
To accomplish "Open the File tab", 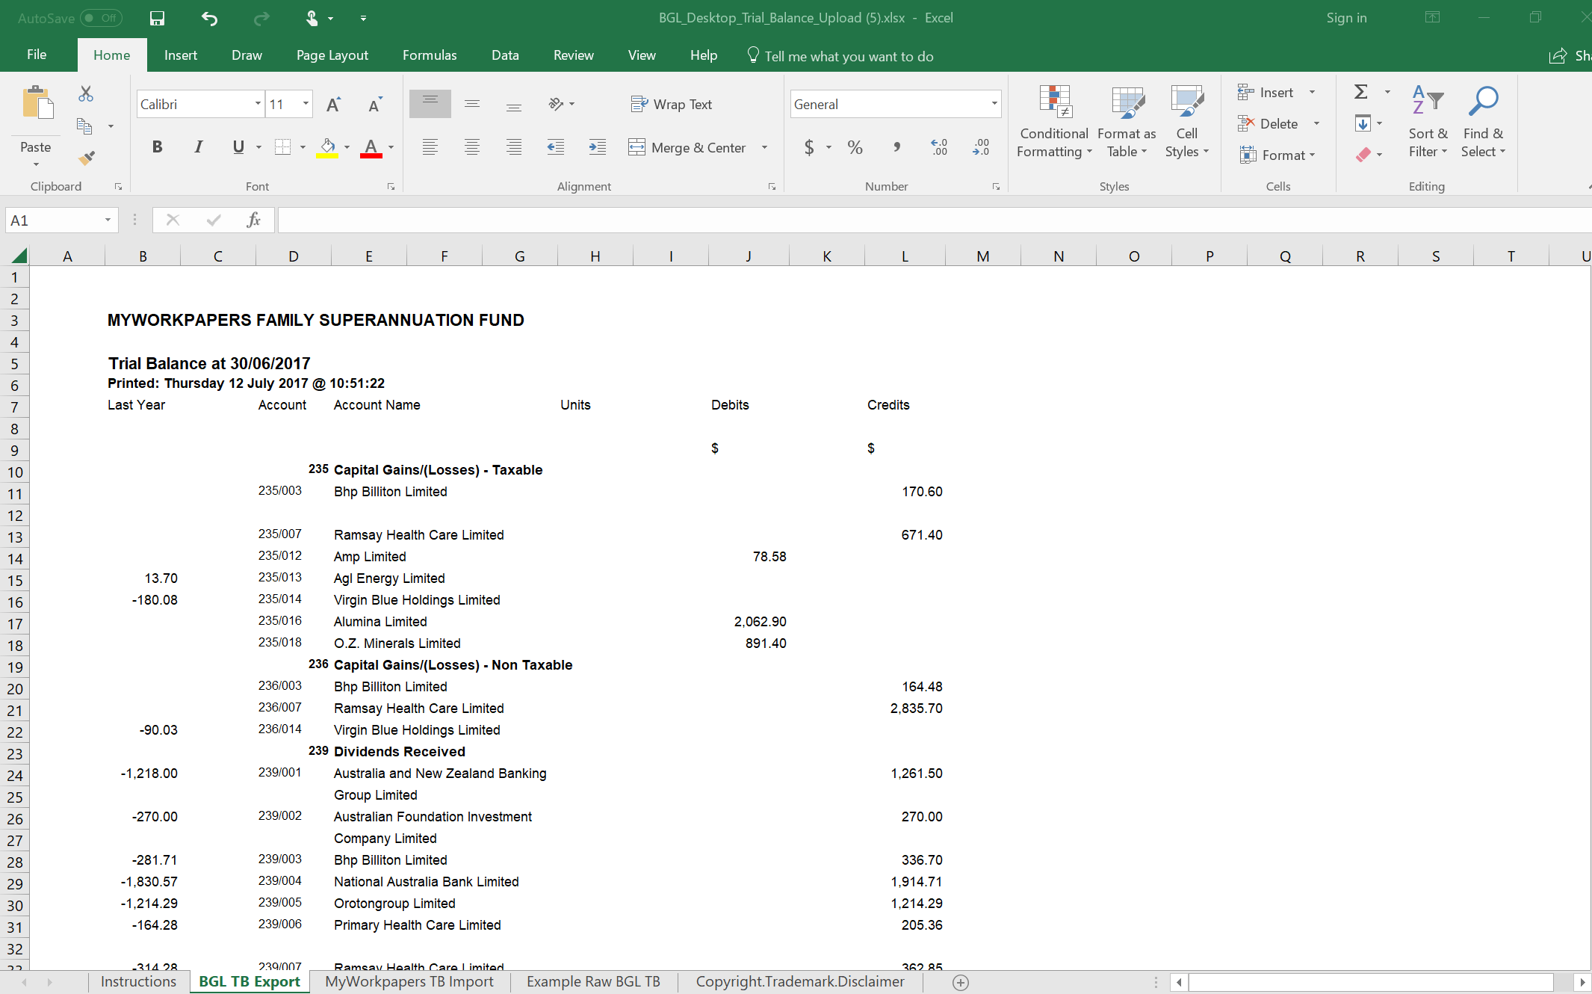I will pos(37,55).
